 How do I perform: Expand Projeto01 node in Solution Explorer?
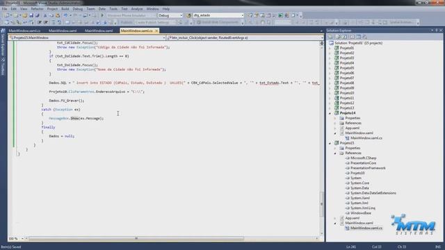[x=330, y=48]
